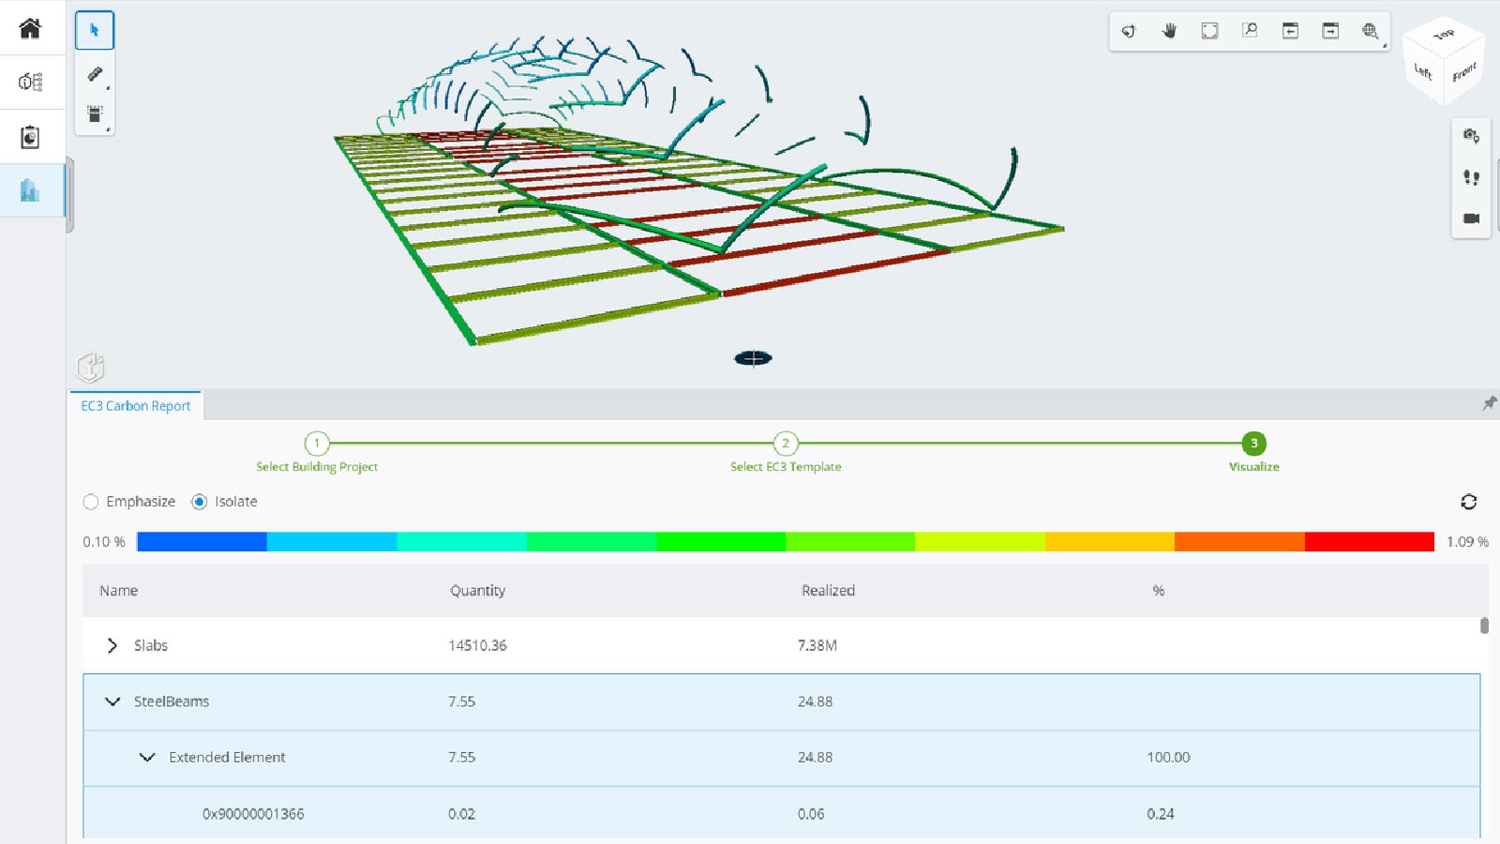This screenshot has width=1500, height=844.
Task: Open the model tree panel from sidebar
Action: coord(30,190)
